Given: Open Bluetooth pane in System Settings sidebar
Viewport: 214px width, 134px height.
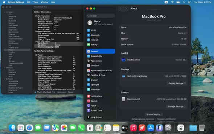Looking at the screenshot, I should click(101, 35).
